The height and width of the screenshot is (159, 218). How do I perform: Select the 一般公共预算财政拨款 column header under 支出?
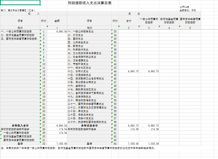[149, 21]
